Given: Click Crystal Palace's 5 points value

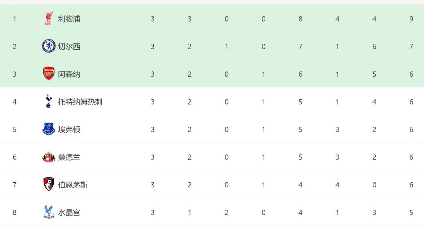Looking at the screenshot, I should [x=411, y=212].
